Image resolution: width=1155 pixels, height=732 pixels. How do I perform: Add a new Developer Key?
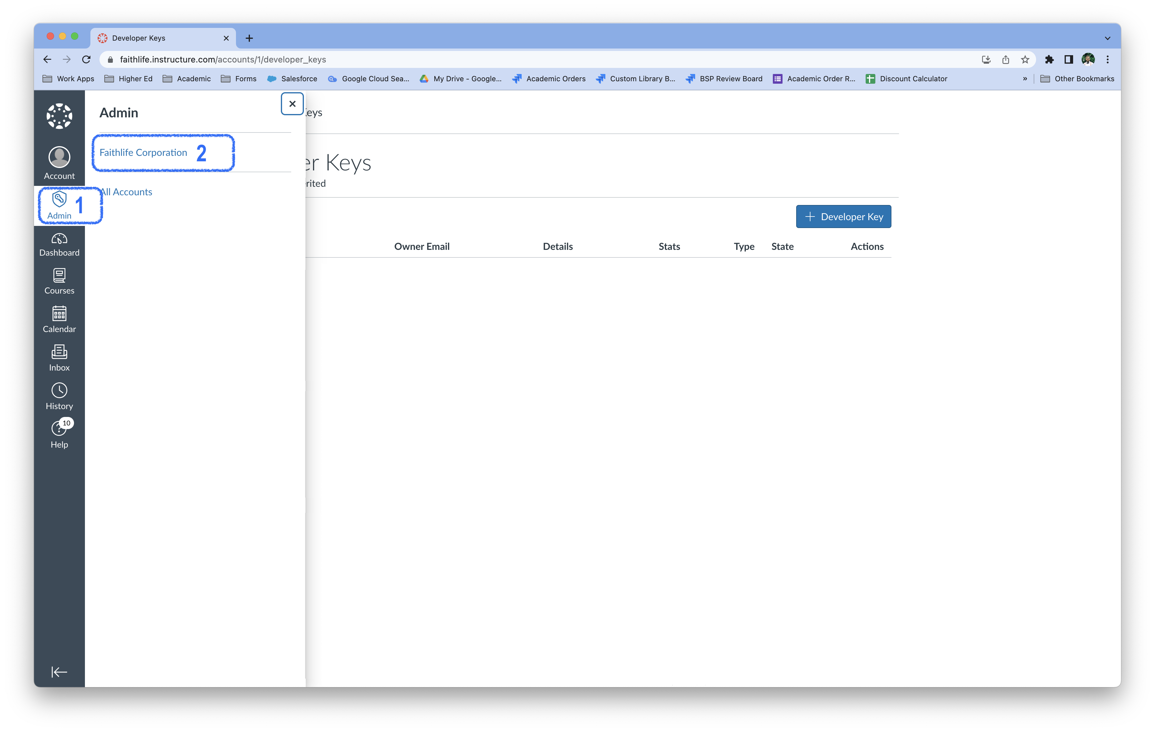click(843, 216)
